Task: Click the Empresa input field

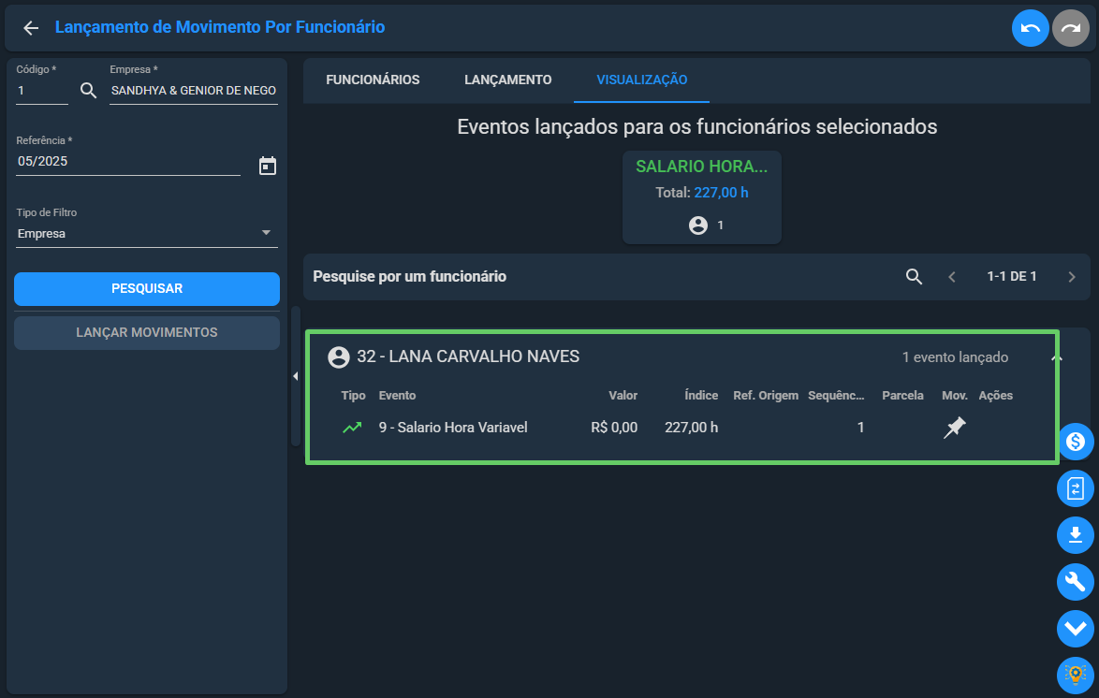Action: 194,91
